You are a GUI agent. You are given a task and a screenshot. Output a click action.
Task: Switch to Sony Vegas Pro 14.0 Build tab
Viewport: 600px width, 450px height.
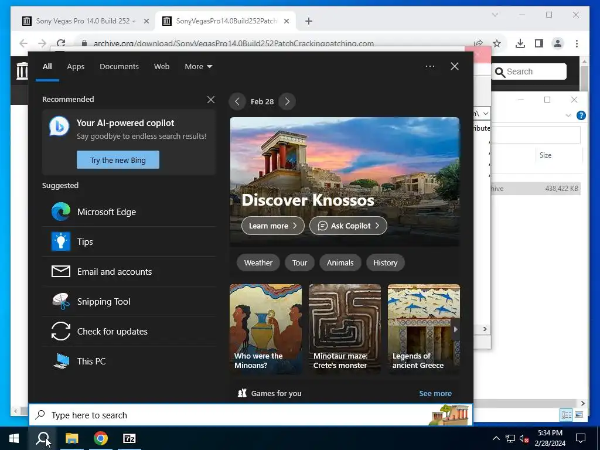(86, 21)
